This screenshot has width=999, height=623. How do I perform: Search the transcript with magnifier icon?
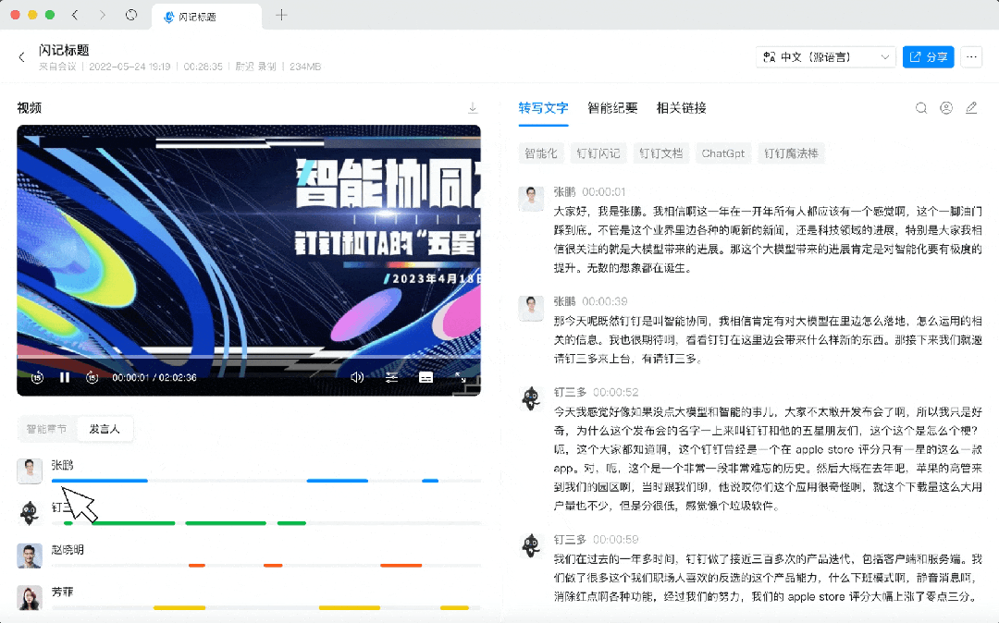click(921, 108)
